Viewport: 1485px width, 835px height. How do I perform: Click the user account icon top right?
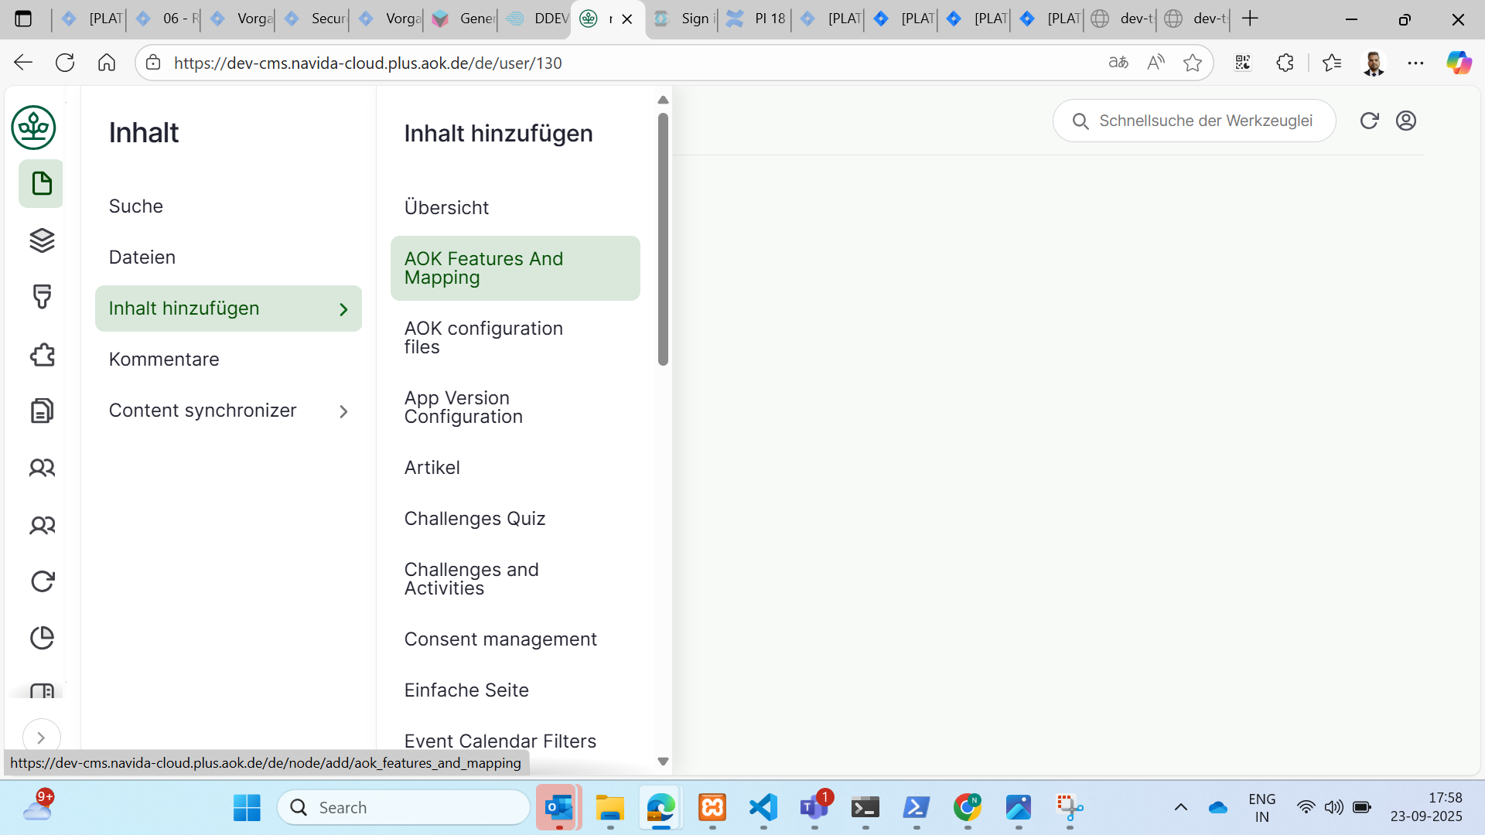tap(1406, 121)
